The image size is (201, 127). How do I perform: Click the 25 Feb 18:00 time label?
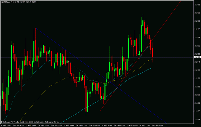pyautogui.click(x=31, y=126)
